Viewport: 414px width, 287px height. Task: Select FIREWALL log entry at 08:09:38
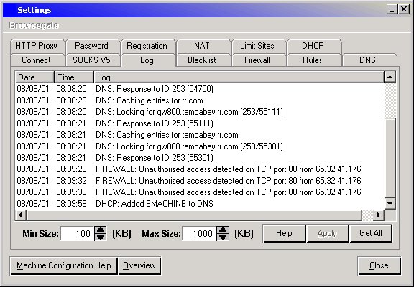[x=199, y=192]
